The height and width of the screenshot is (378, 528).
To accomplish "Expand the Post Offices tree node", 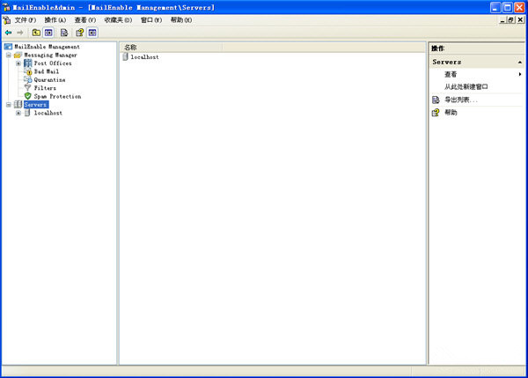I will 18,63.
